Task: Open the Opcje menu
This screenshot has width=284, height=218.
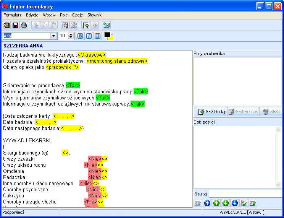Action: [77, 15]
